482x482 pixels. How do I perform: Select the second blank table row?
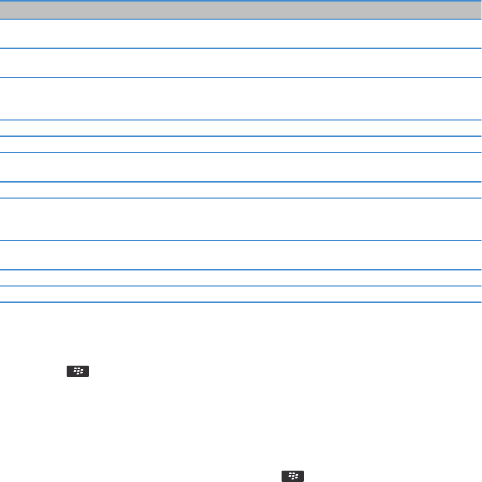tap(241, 63)
